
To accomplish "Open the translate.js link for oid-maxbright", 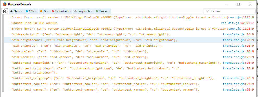I will click(x=238, y=34).
